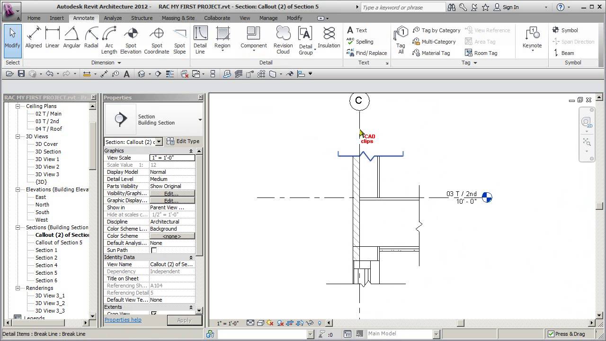Switch to the Collaborate ribbon tab
Screen dimensions: 606x341
tap(217, 18)
